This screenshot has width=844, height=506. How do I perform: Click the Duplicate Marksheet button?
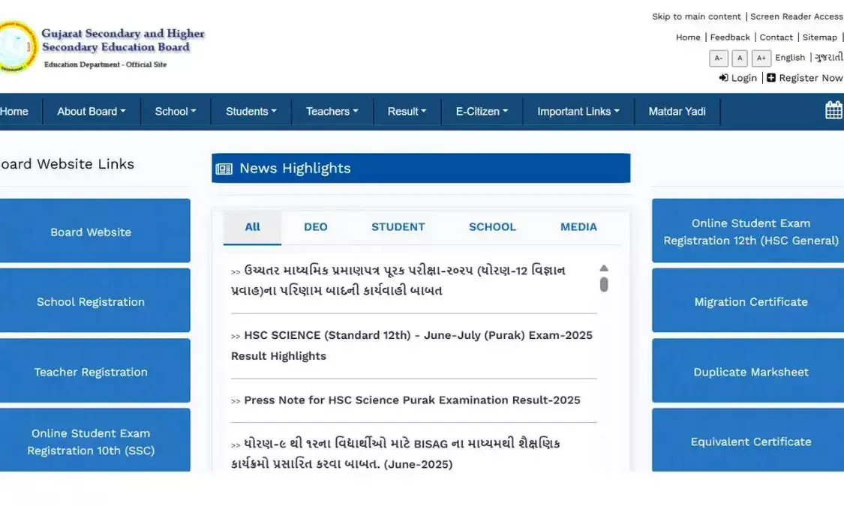[751, 371]
